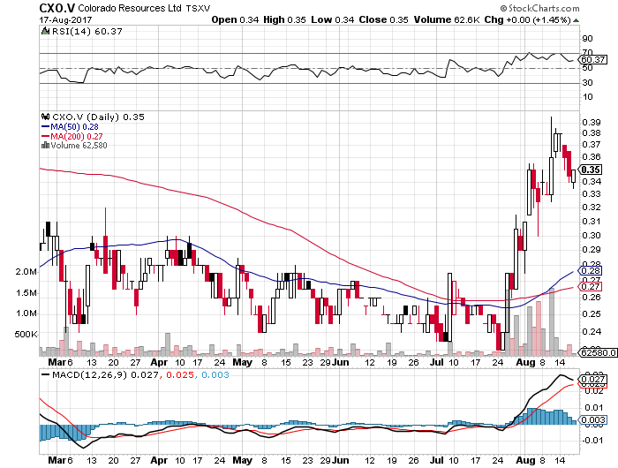Click the 60.37 RSI value tag
This screenshot has height=468, width=618.
(x=593, y=60)
